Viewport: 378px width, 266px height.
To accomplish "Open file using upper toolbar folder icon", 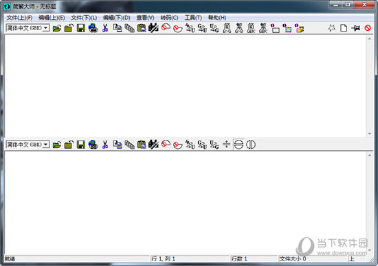I will point(57,28).
